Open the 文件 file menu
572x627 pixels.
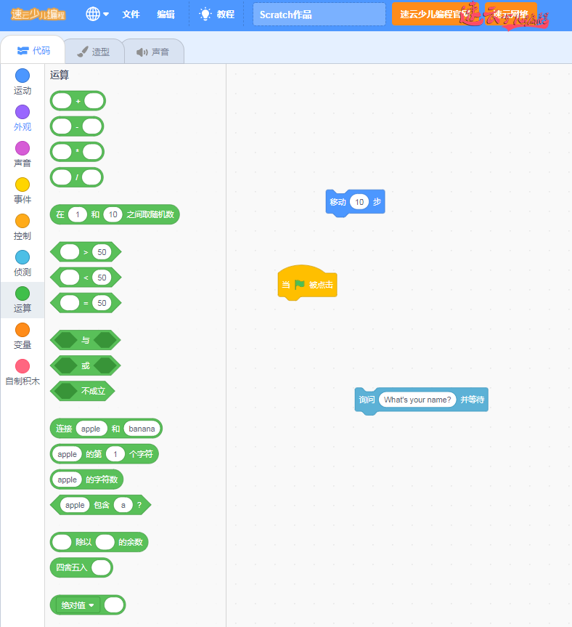coord(131,14)
